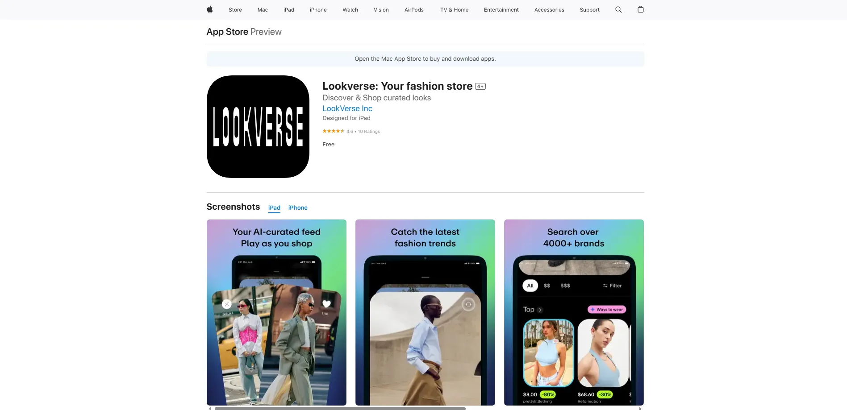Click the scrollbar right arrow

[640, 408]
